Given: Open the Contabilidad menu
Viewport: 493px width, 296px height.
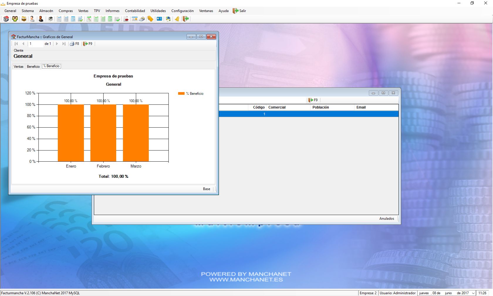Looking at the screenshot, I should click(135, 11).
